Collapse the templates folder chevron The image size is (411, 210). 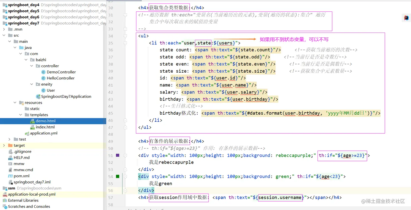pyautogui.click(x=21, y=115)
